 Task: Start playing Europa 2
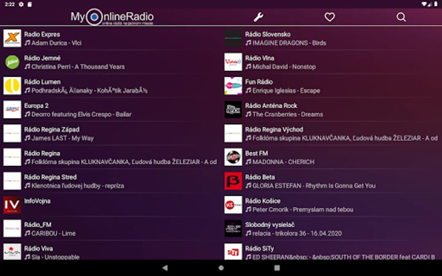coord(110,109)
